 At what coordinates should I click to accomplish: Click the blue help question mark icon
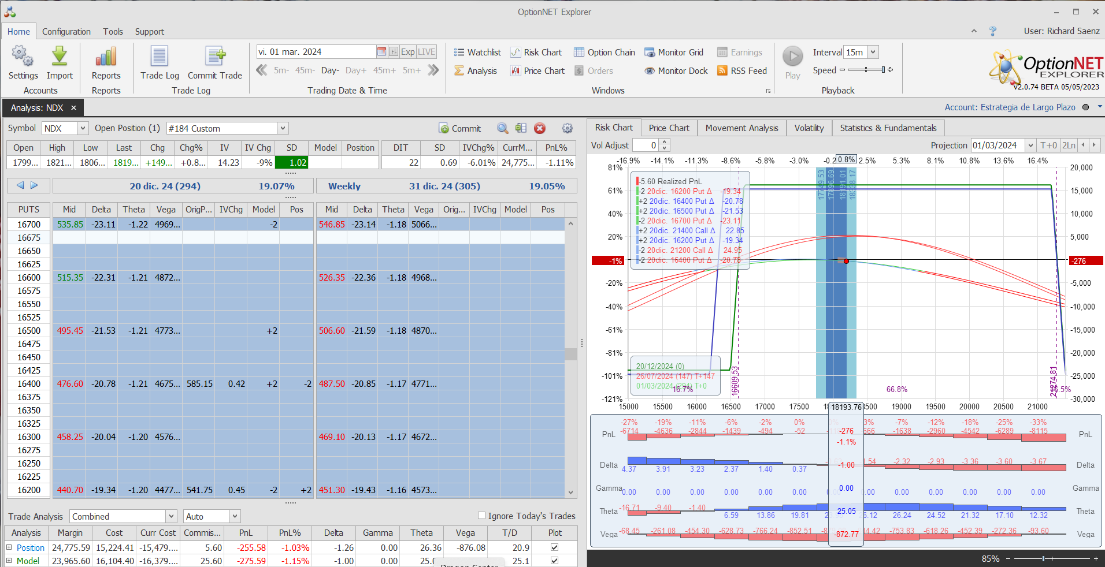click(x=993, y=31)
